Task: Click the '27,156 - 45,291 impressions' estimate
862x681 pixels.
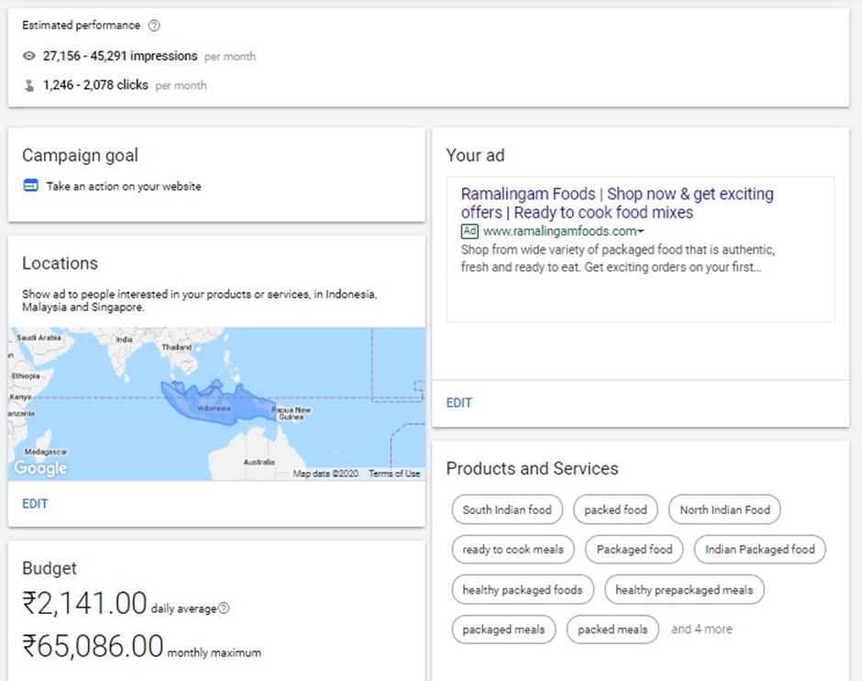Action: click(120, 56)
